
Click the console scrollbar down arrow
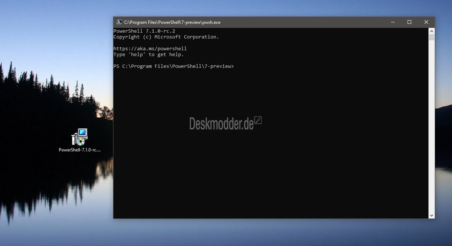pos(431,216)
